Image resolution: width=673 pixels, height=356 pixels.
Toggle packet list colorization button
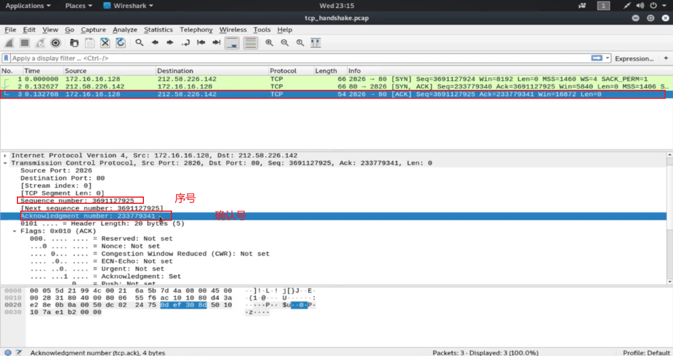[250, 43]
